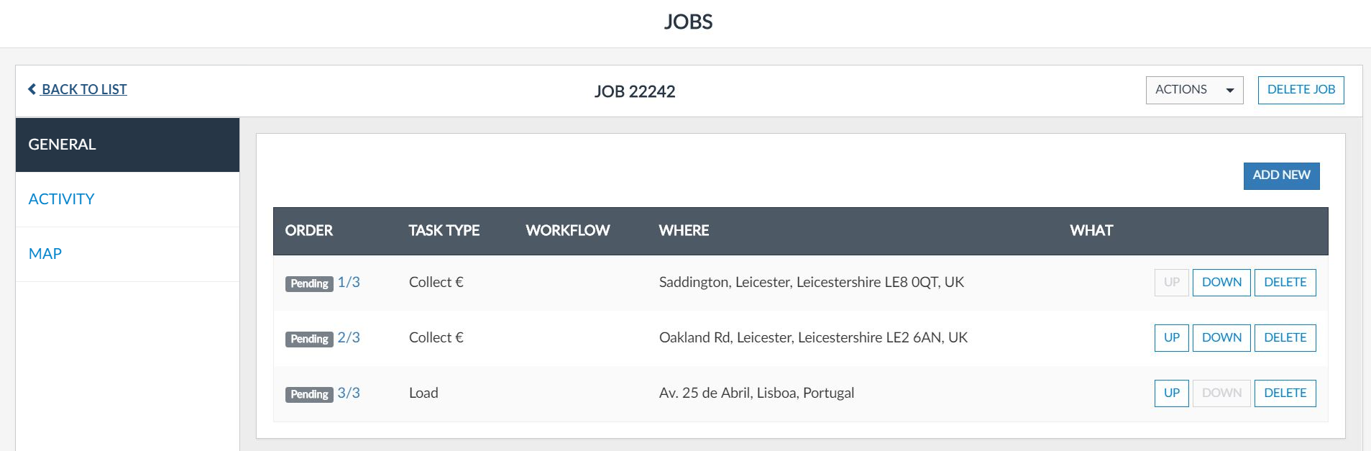Click Pending badge on first task
Image resolution: width=1371 pixels, height=451 pixels.
point(309,283)
